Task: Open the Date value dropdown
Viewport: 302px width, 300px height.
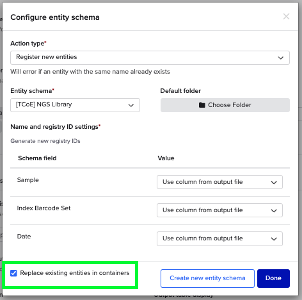Action: 219,238
